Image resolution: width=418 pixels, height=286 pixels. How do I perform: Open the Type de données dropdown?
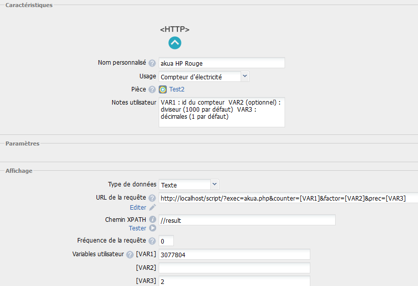point(214,184)
